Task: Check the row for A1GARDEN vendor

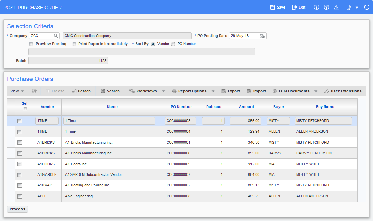Action: tap(20, 175)
